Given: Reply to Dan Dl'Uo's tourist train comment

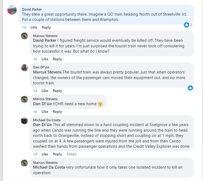Looking at the screenshot, I should [57, 91].
